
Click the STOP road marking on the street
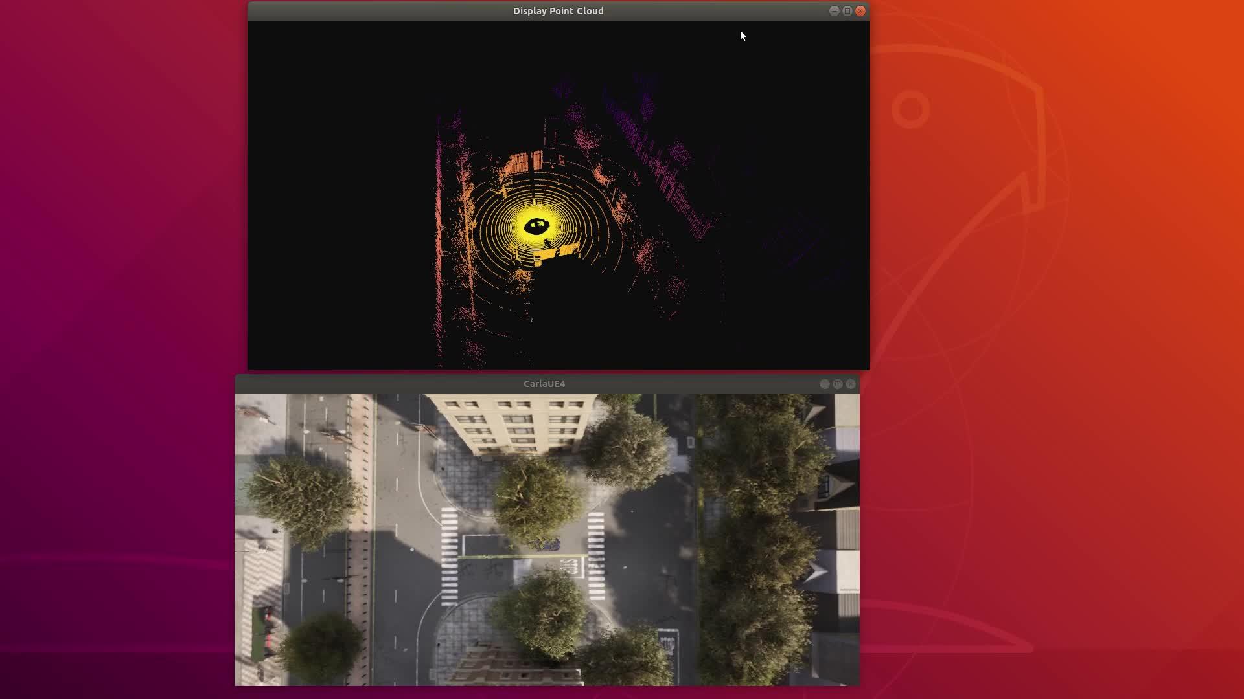tap(571, 568)
